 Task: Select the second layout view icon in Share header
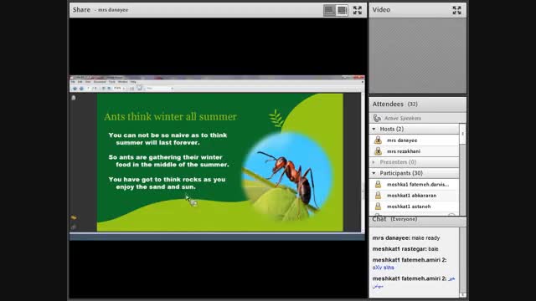342,10
